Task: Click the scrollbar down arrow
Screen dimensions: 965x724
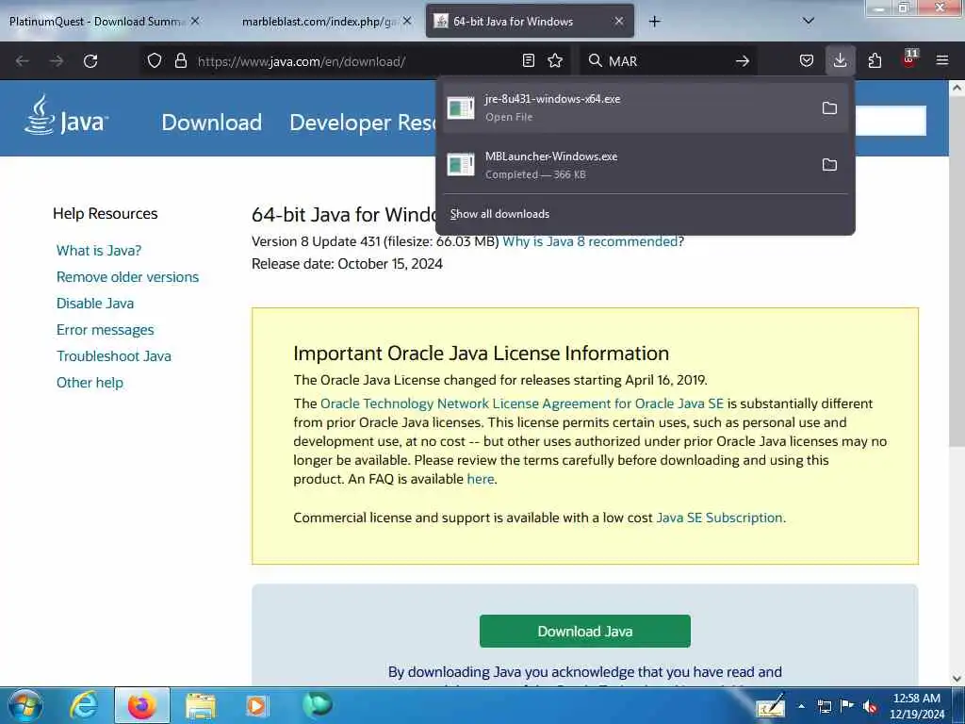Action: pos(957,679)
